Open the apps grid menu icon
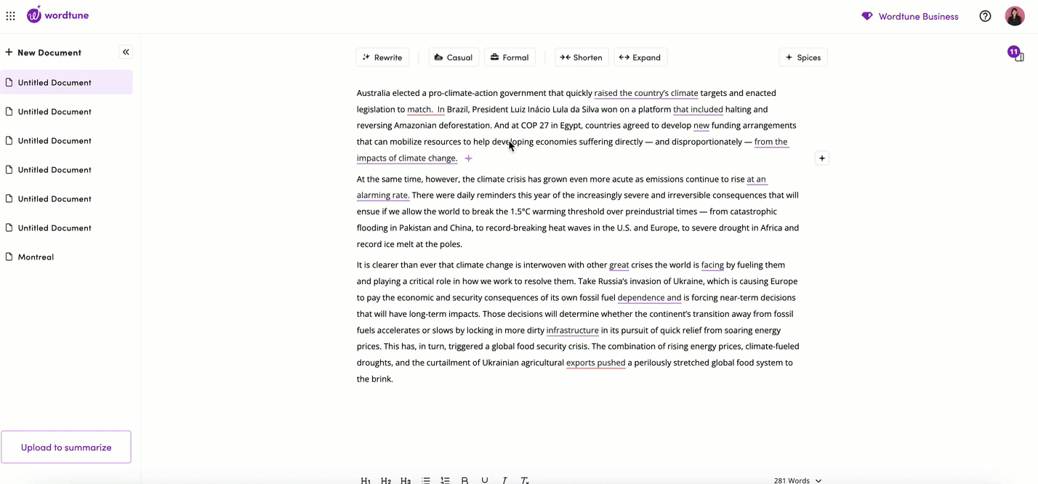Viewport: 1038px width, 484px height. pyautogui.click(x=10, y=16)
